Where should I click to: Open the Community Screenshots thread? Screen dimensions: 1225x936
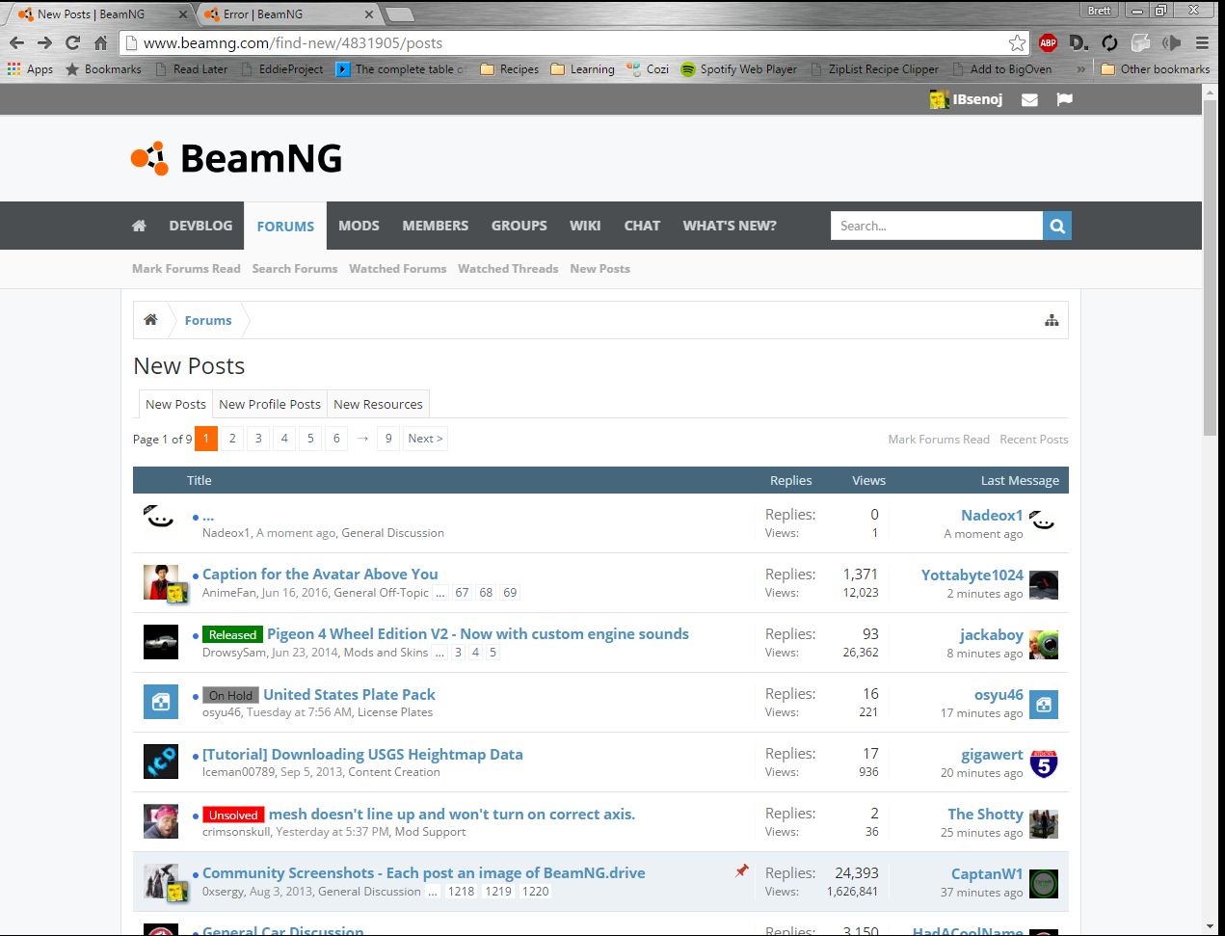coord(424,872)
